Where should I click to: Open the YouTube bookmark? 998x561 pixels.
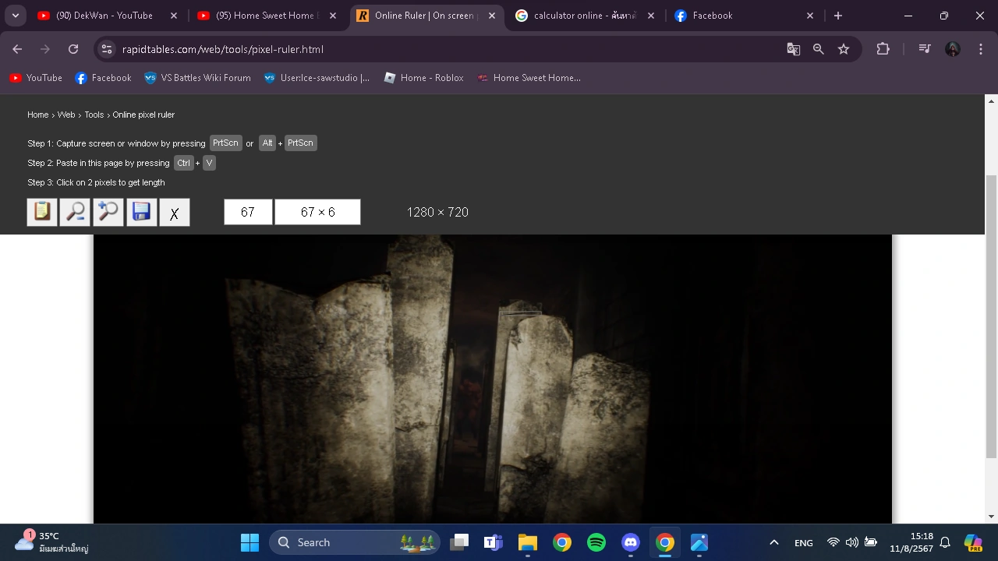click(36, 78)
